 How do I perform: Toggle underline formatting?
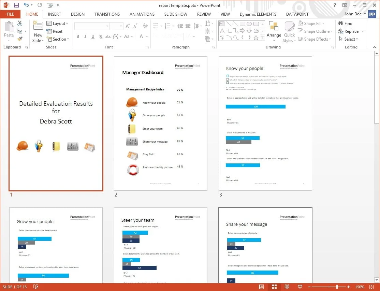(93, 36)
